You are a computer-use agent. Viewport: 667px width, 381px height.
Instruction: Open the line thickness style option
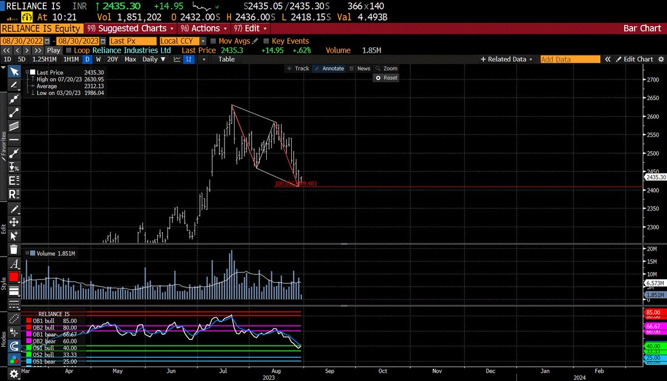[14, 290]
